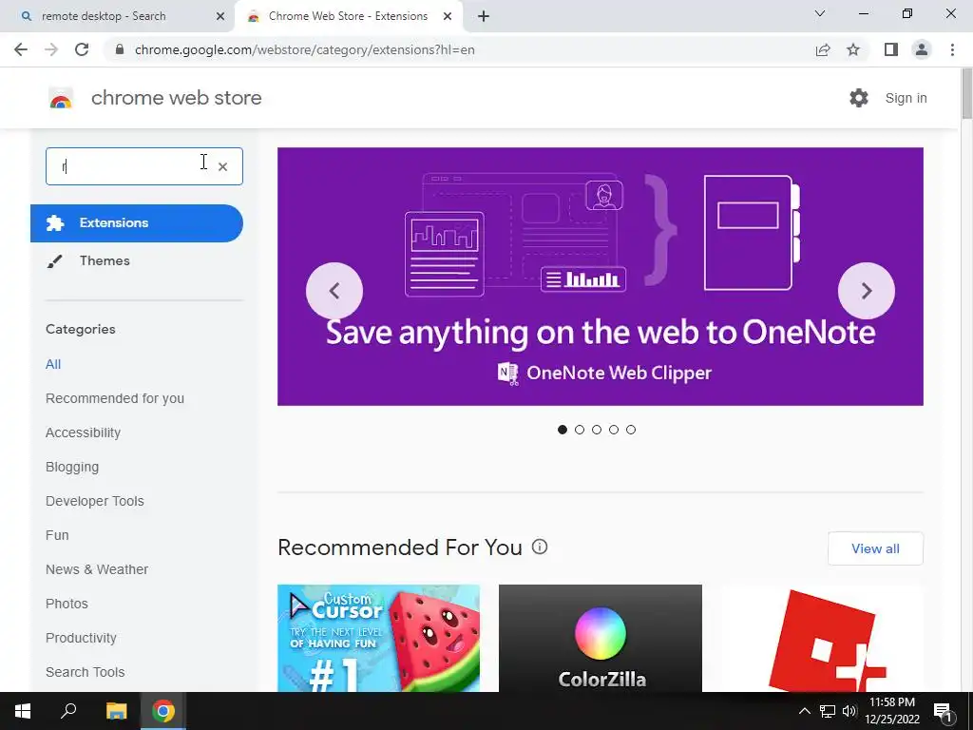Open the Search Tools category
The image size is (973, 730).
coord(85,672)
